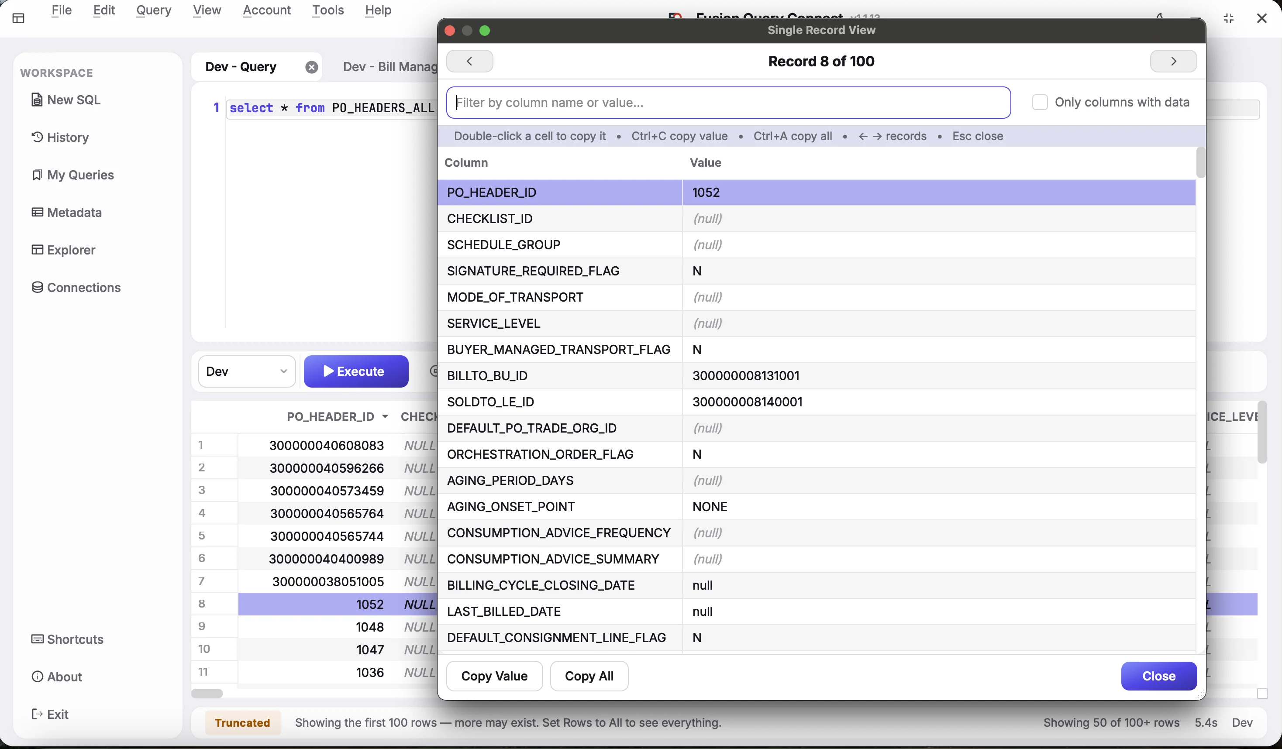Close the Dev - Query tab

312,67
